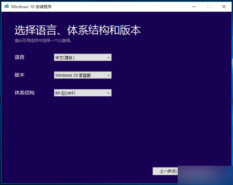Image resolution: width=233 pixels, height=185 pixels.
Task: Open the 版本 dropdown showing Windows 10 家庭版
Action: pyautogui.click(x=83, y=75)
